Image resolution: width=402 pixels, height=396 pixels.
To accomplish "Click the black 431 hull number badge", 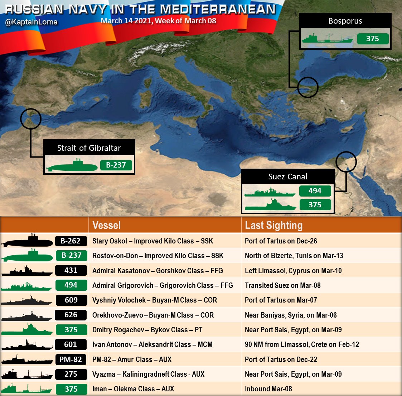I will tap(71, 270).
